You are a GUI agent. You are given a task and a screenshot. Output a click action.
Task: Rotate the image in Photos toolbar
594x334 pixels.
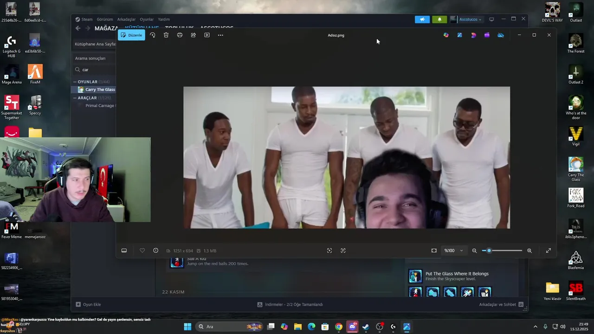152,35
